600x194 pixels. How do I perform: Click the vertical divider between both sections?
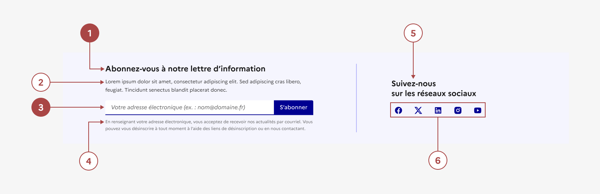pyautogui.click(x=356, y=98)
